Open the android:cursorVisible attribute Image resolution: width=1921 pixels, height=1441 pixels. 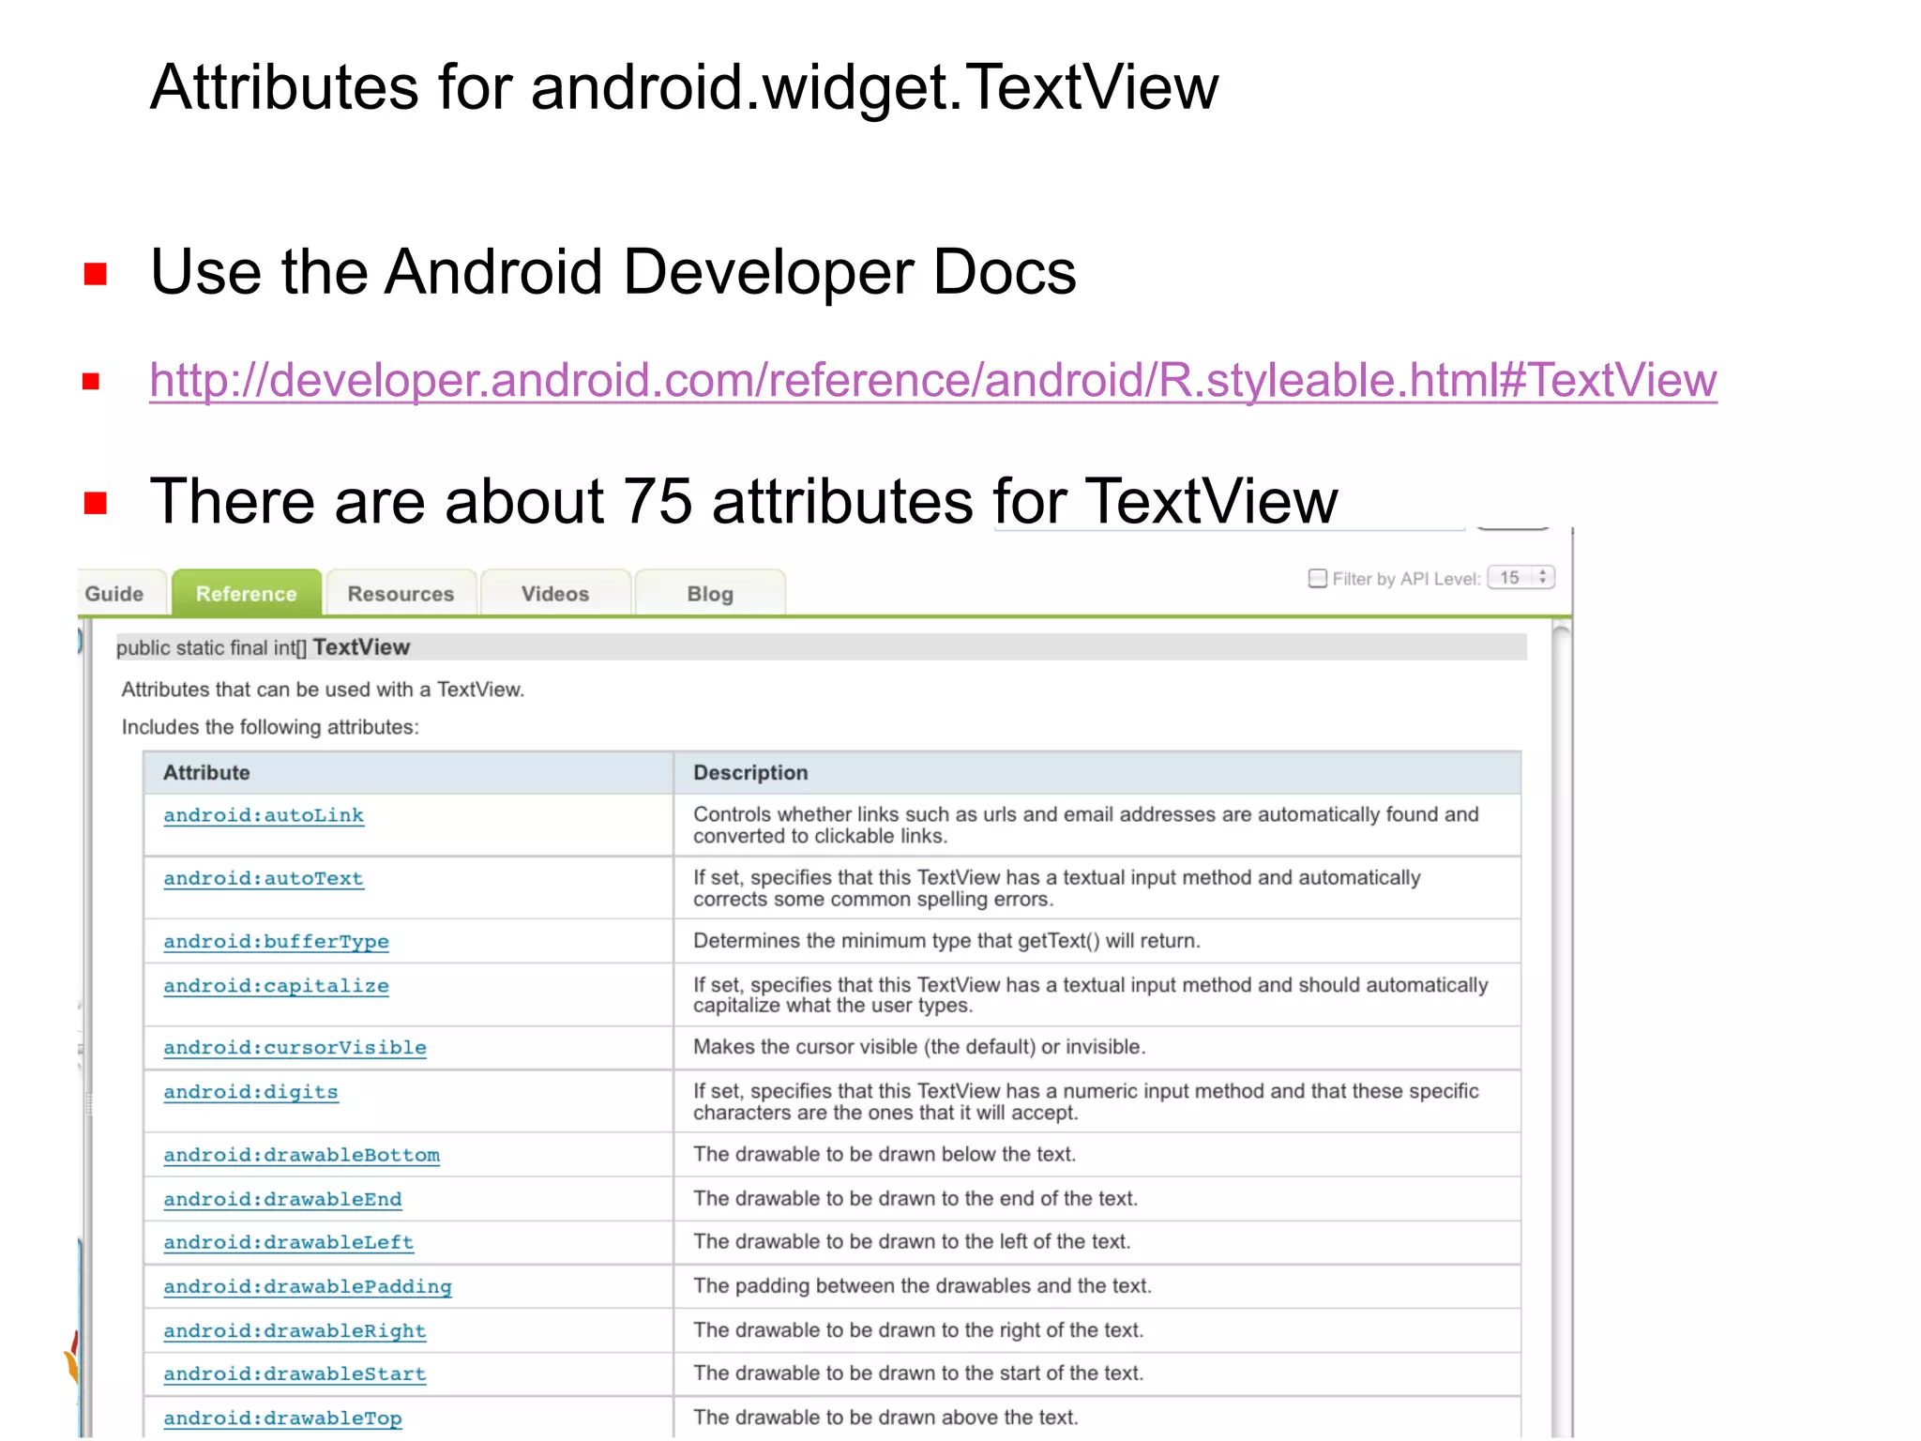(x=295, y=1047)
